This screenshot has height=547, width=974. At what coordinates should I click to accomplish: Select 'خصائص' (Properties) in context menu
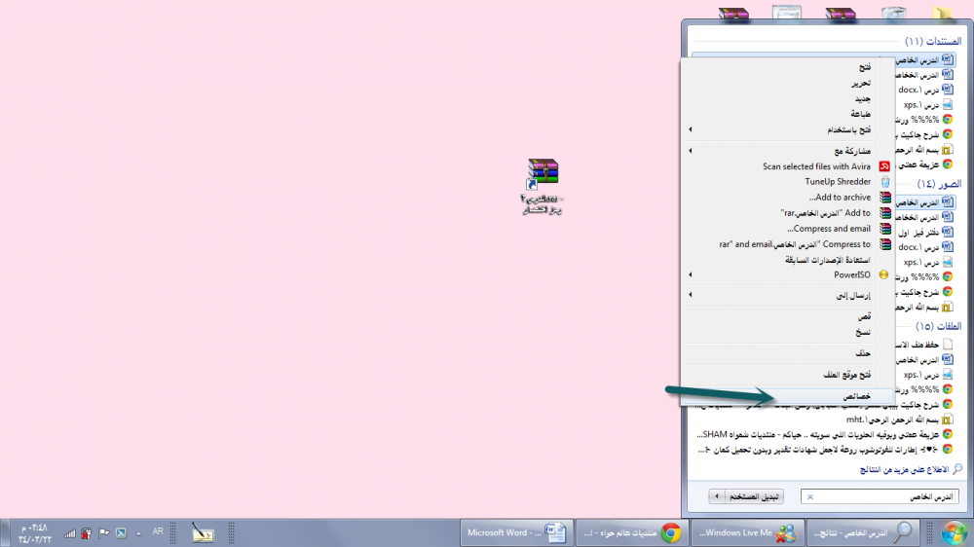pyautogui.click(x=855, y=396)
